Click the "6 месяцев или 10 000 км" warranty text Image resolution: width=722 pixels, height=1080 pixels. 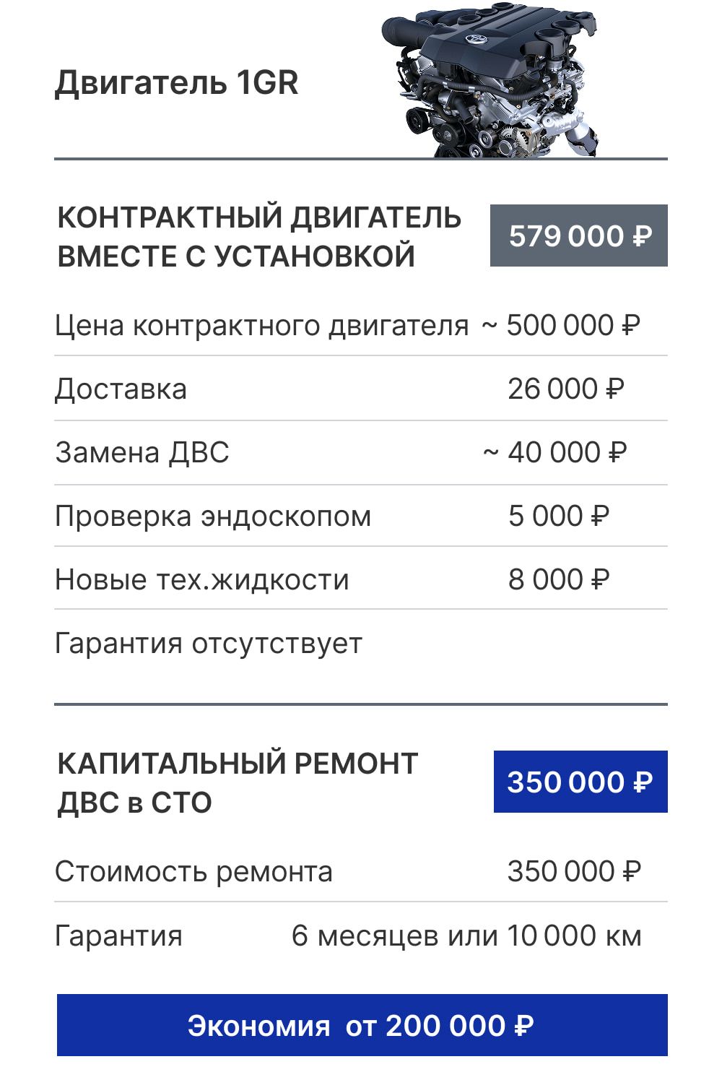pyautogui.click(x=466, y=936)
